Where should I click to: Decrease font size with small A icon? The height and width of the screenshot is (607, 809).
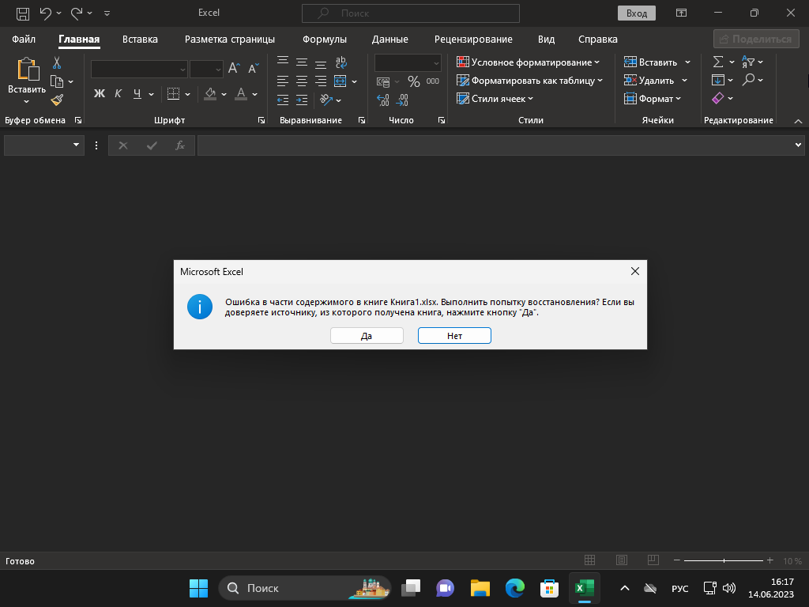click(253, 68)
